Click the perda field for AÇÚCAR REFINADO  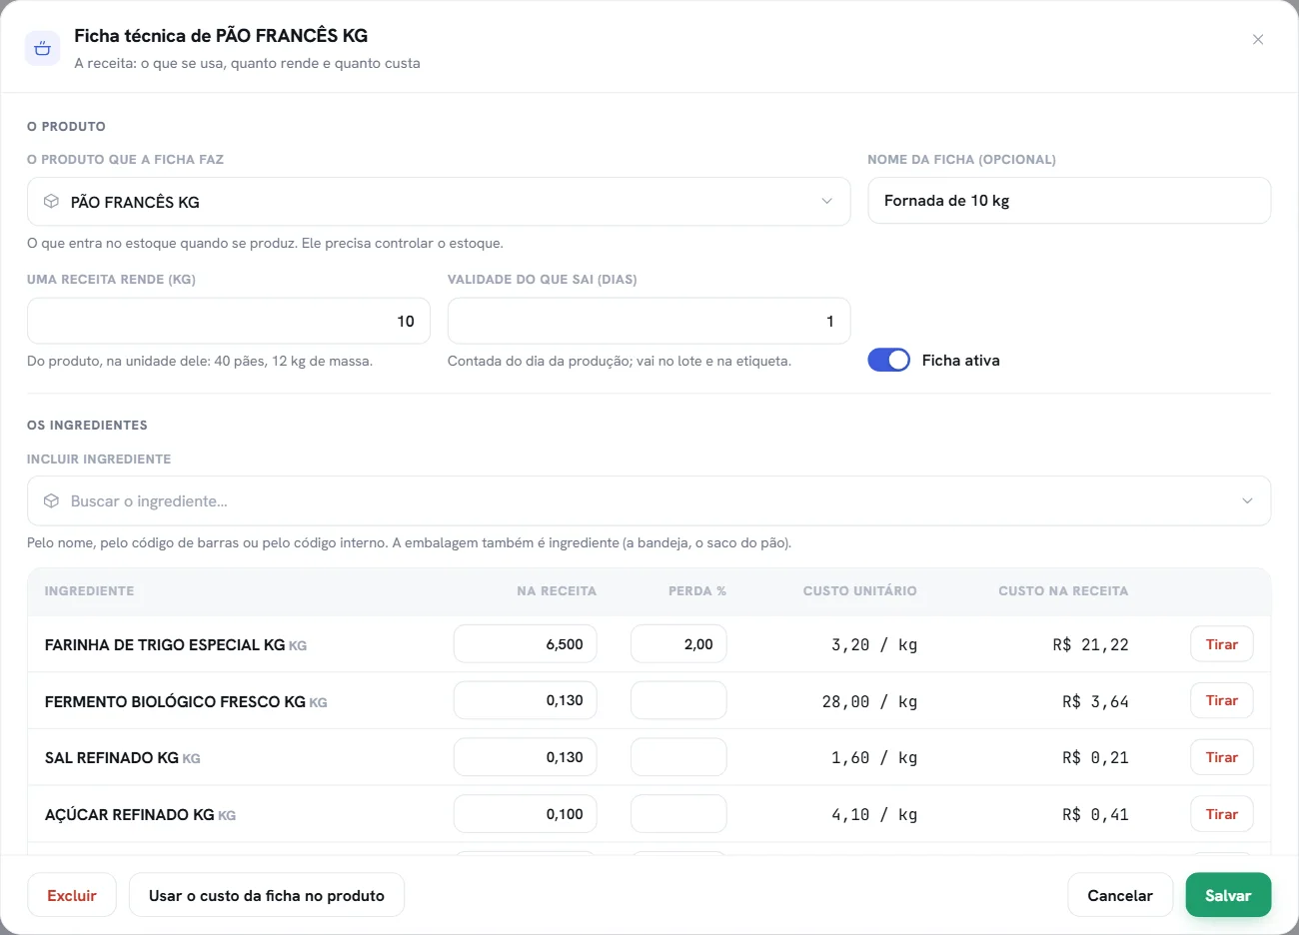678,814
